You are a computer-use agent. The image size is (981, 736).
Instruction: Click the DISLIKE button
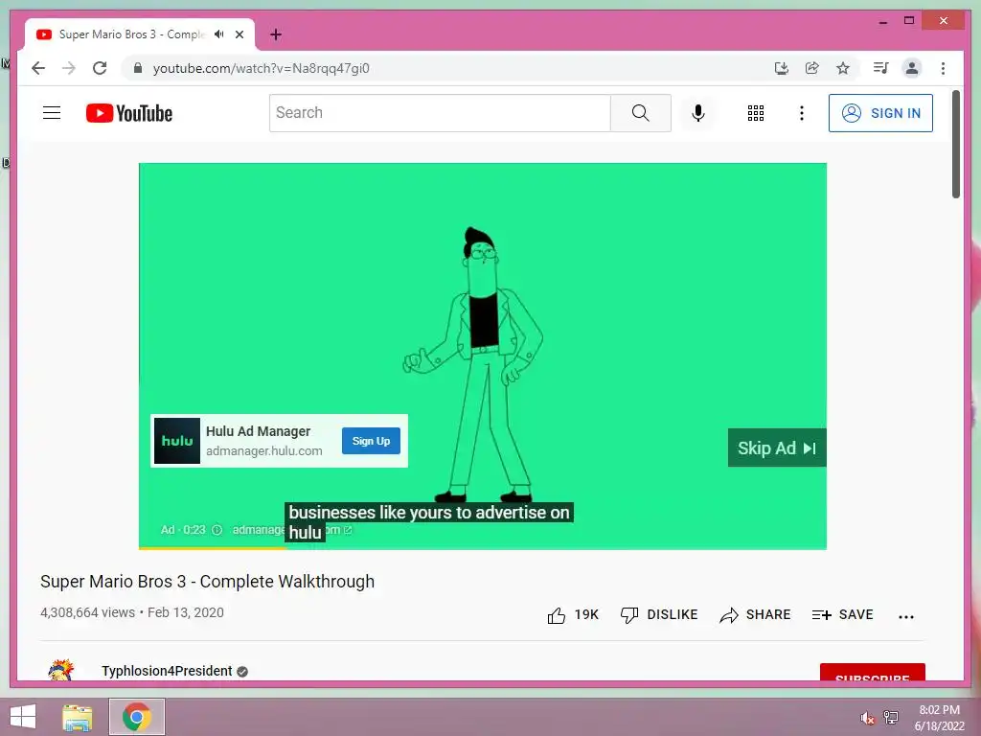coord(659,615)
